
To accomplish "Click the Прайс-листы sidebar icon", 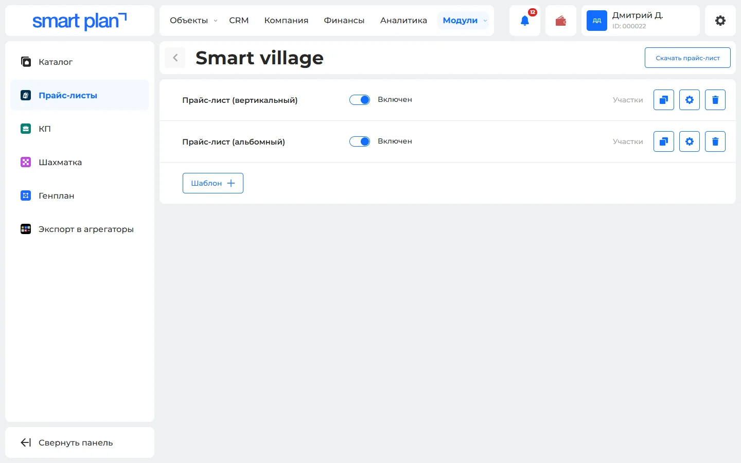I will coord(26,95).
